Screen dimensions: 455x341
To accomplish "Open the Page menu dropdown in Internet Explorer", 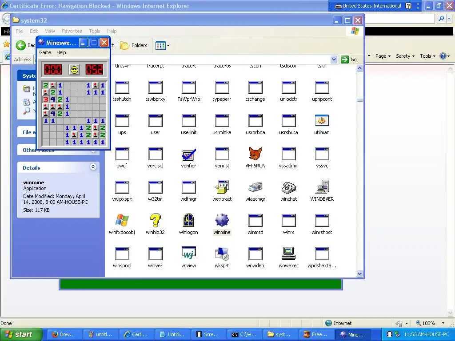I will (383, 56).
